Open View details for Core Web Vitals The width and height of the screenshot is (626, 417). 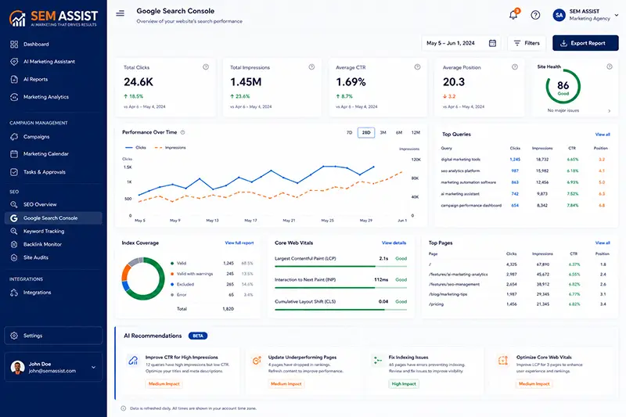[x=394, y=243]
